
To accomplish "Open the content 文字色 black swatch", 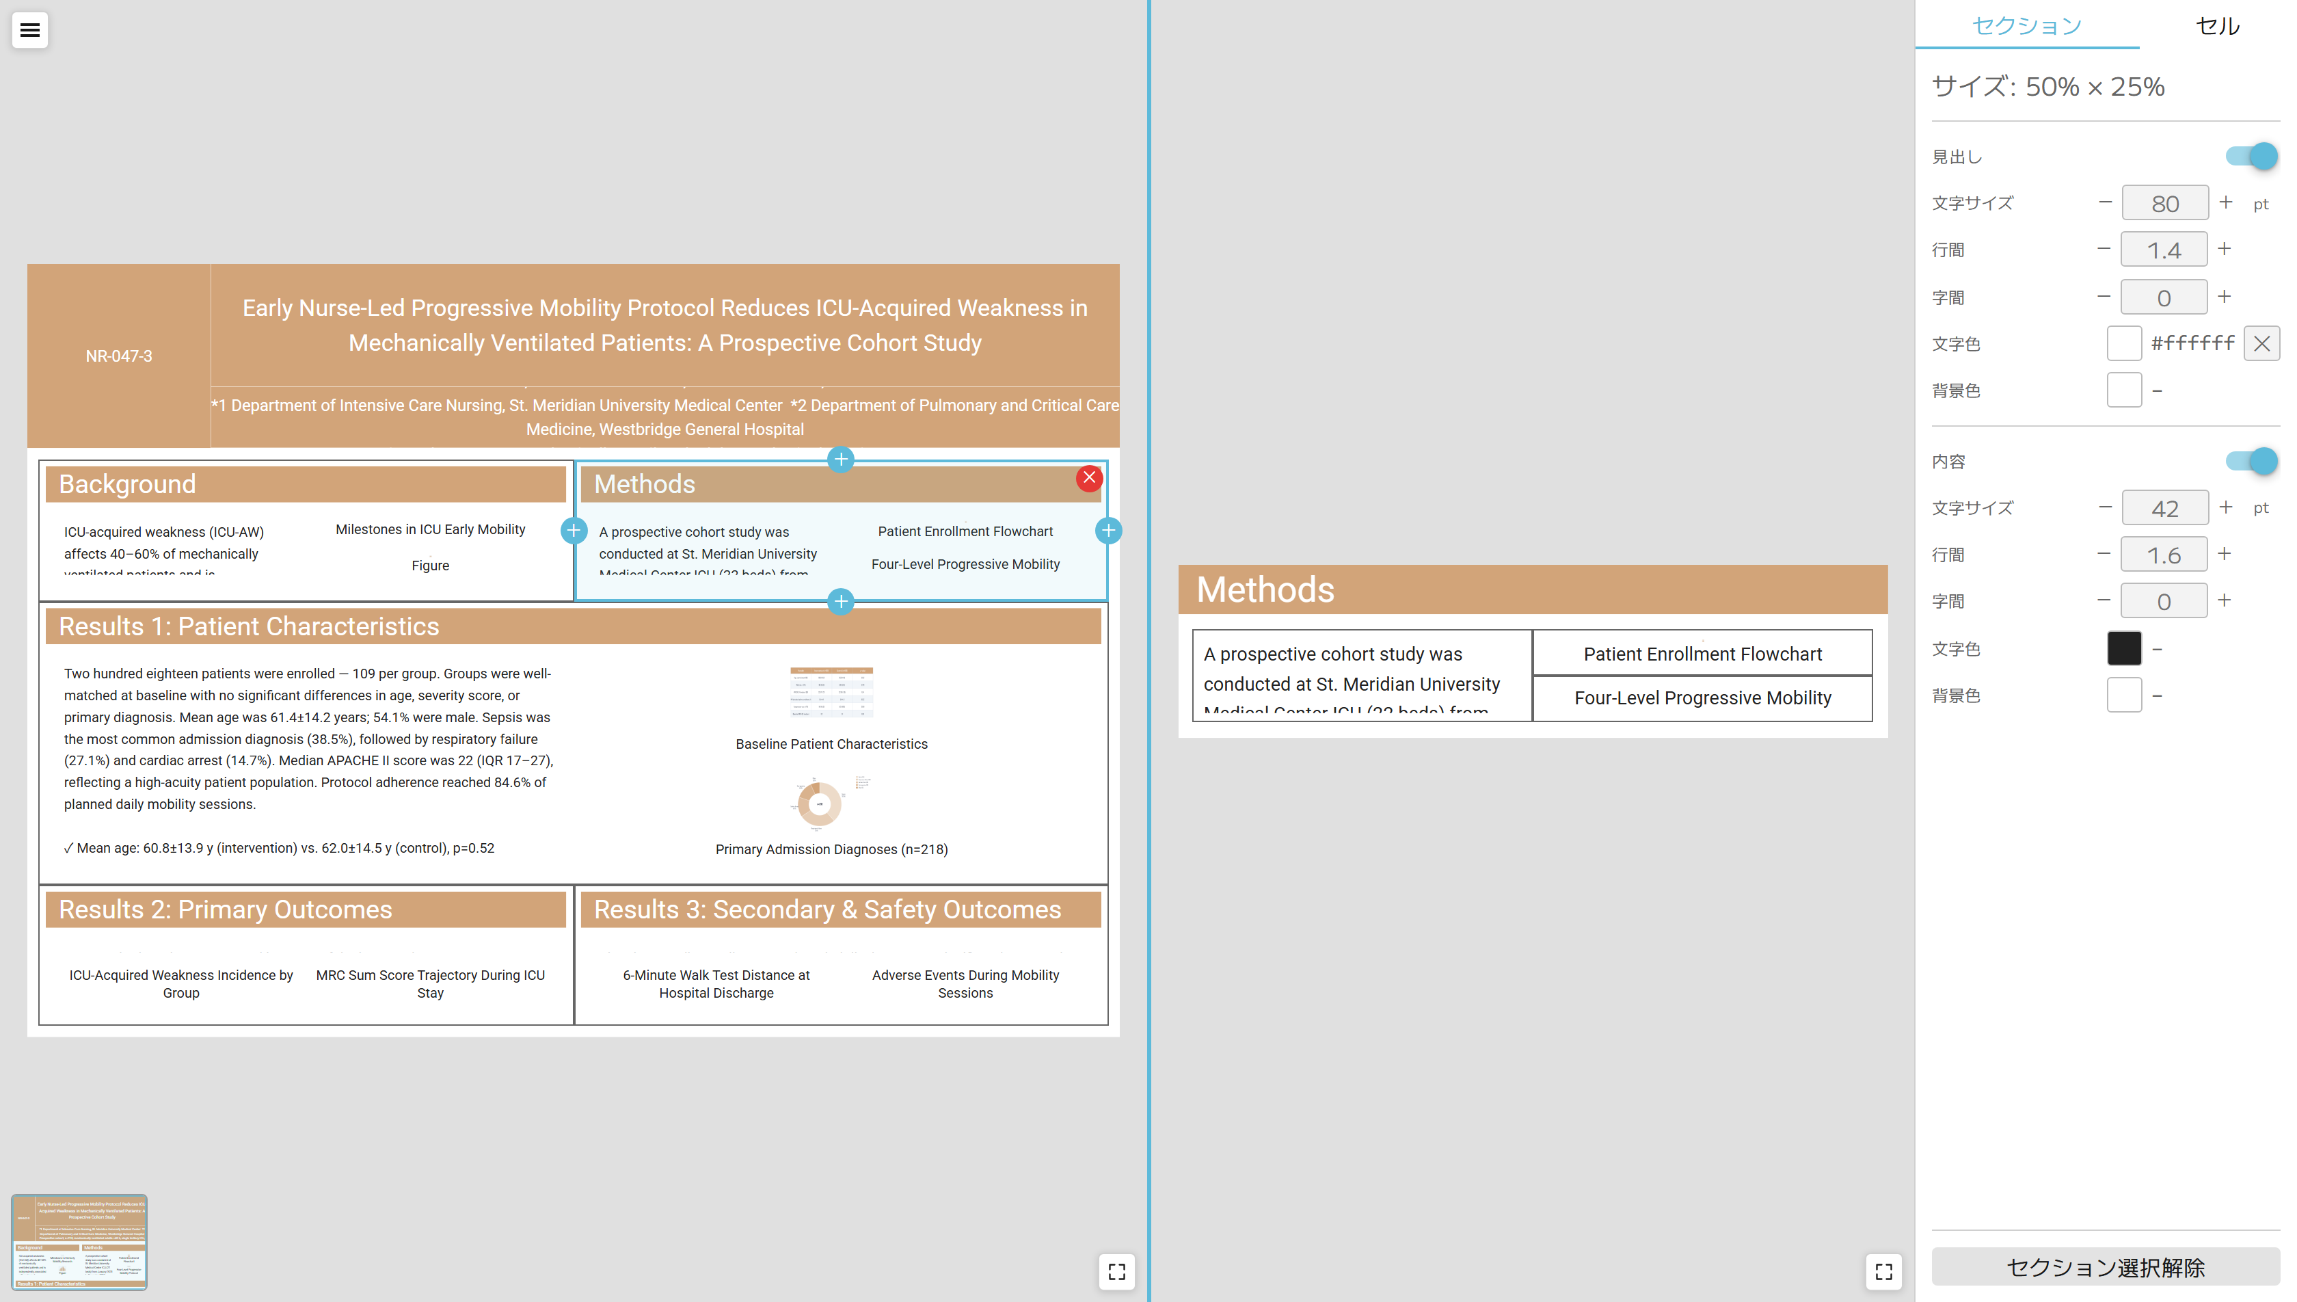I will coord(2123,648).
